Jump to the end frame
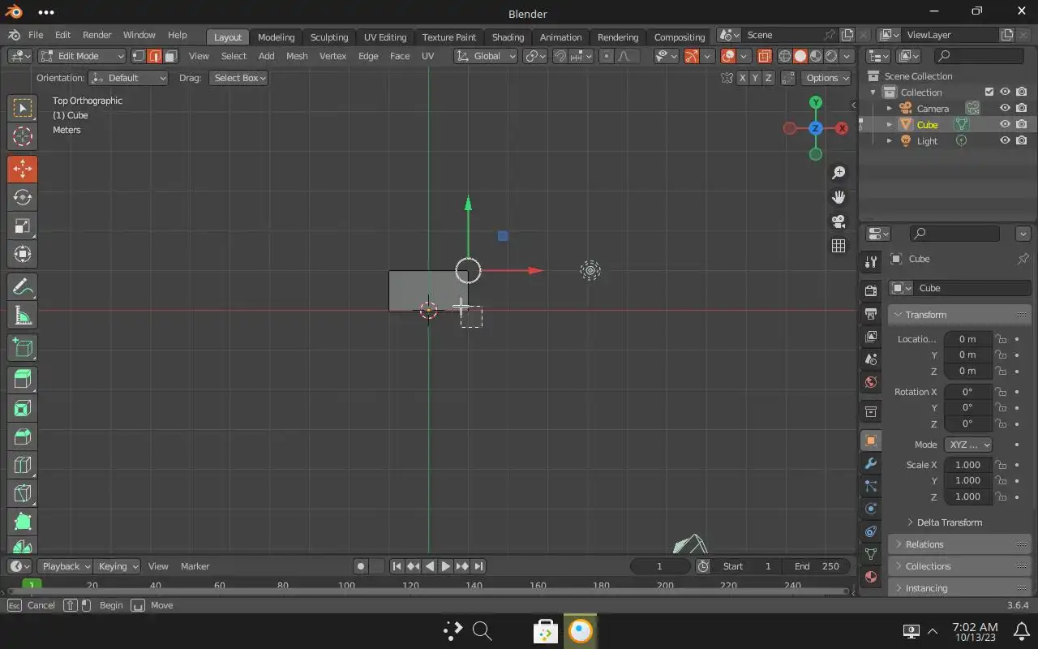 478,566
